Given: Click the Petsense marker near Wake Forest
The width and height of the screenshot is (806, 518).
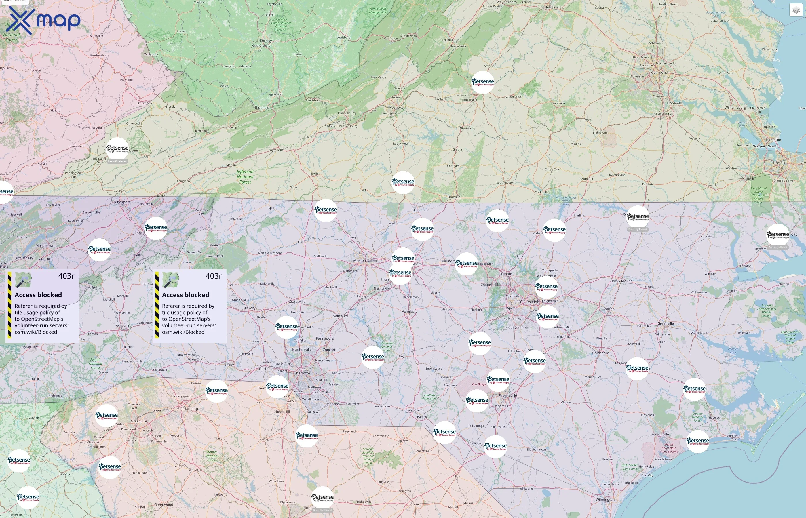Looking at the screenshot, I should (546, 287).
